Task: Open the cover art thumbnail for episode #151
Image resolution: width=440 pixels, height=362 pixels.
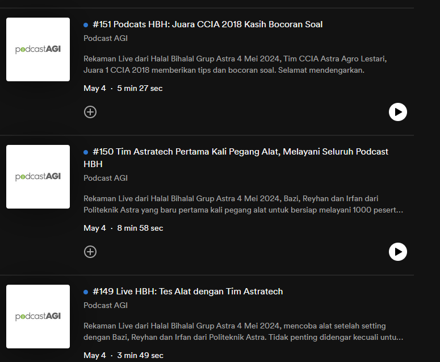Action: 38,49
